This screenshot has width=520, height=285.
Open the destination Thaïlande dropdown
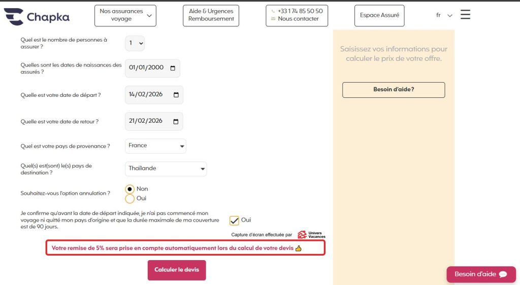tap(166, 169)
